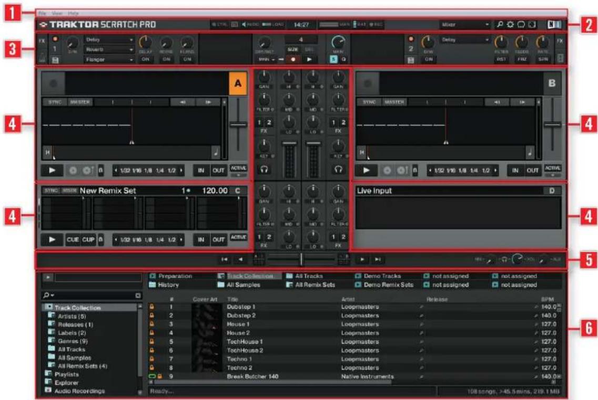Skip to crossfader far-left button

(225, 259)
